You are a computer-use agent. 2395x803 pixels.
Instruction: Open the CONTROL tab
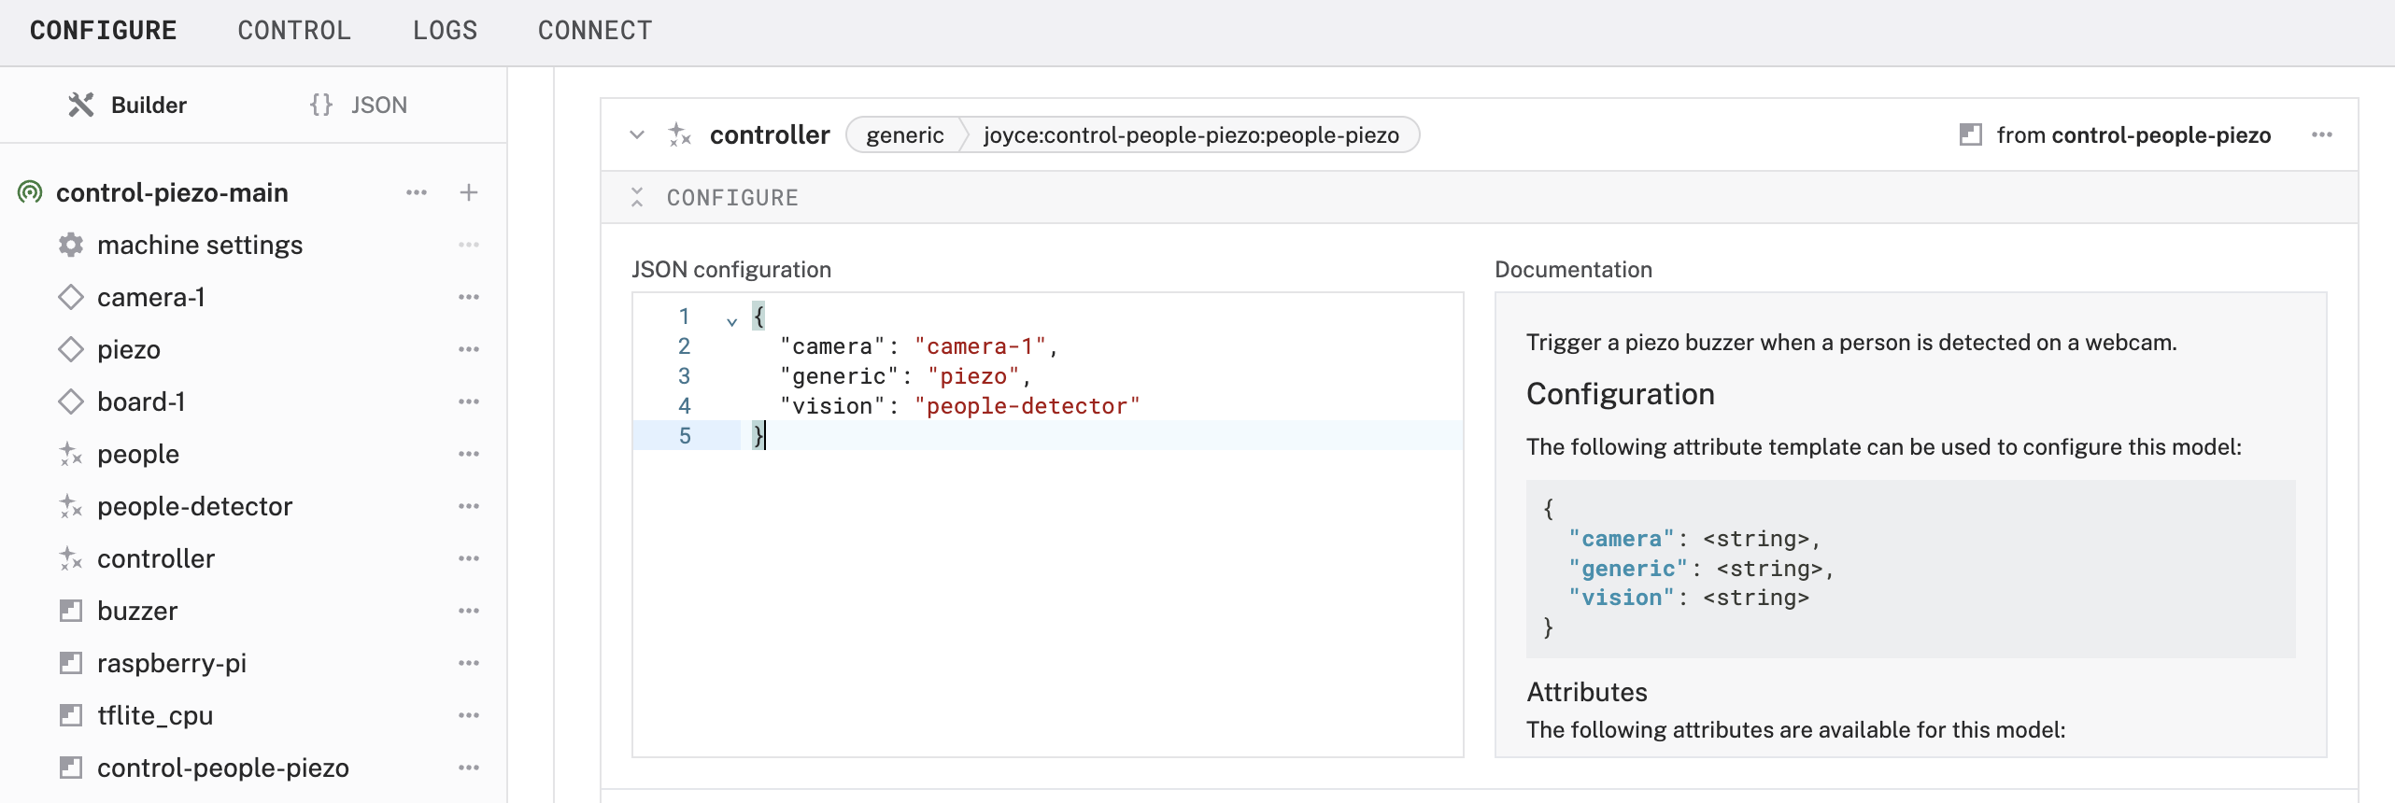click(294, 31)
